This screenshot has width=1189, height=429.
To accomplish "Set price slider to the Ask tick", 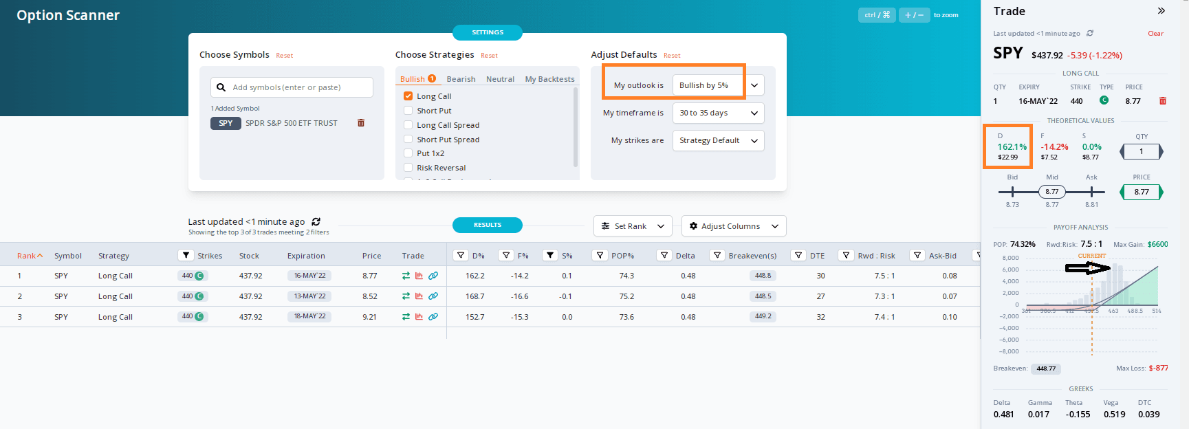I will 1091,192.
